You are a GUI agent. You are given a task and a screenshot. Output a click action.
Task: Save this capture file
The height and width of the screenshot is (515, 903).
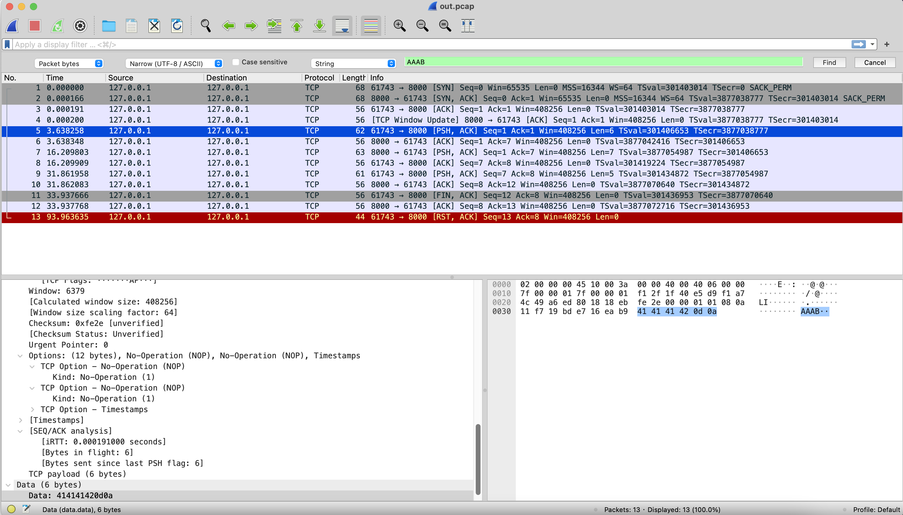pos(131,25)
